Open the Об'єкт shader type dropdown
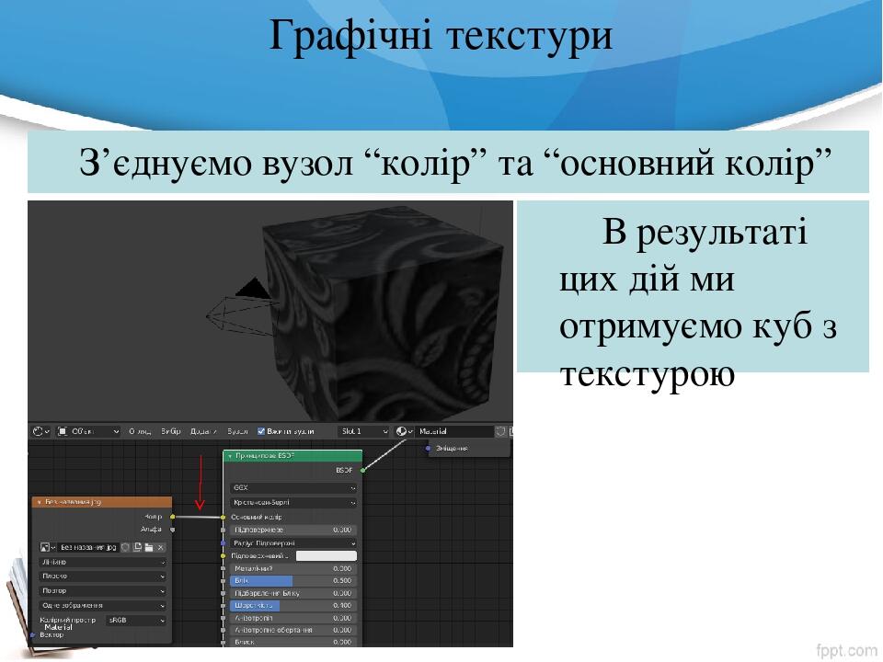 (88, 432)
